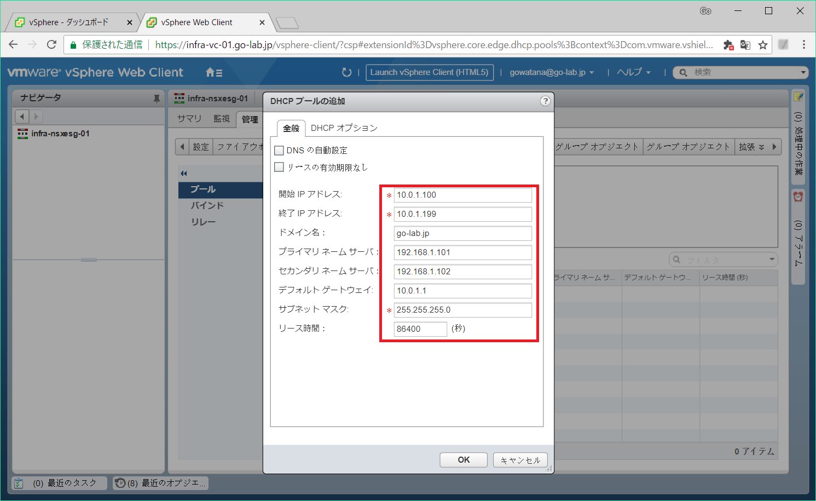Open the 監視 tab
This screenshot has width=816, height=501.
(222, 119)
